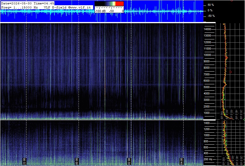245x166 pixels.
Task: Click the green-white band of the color scale
Action: [x=113, y=4]
